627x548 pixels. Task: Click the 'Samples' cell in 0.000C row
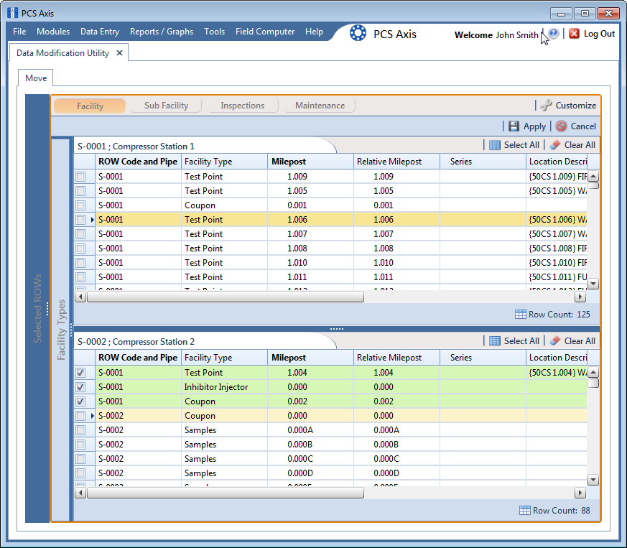click(x=224, y=459)
